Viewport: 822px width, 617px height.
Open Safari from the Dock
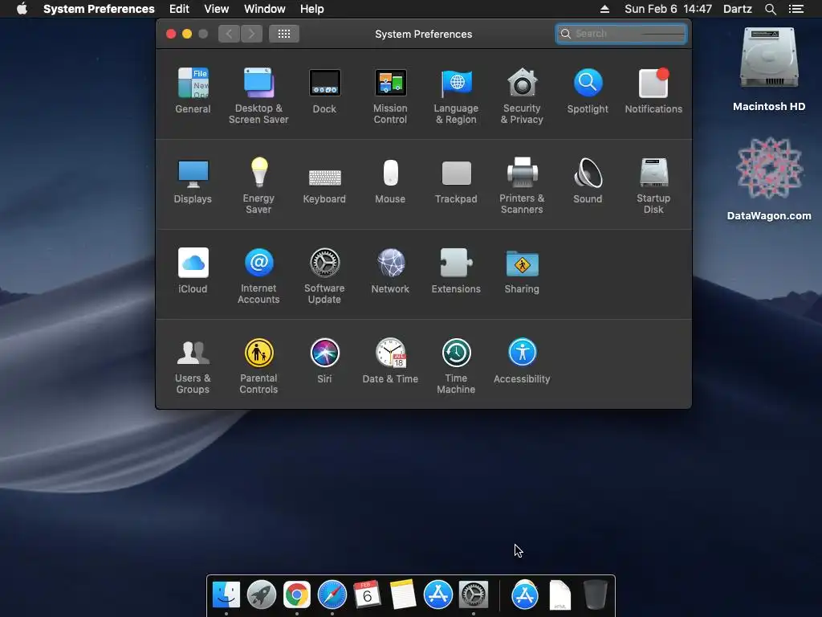click(332, 595)
